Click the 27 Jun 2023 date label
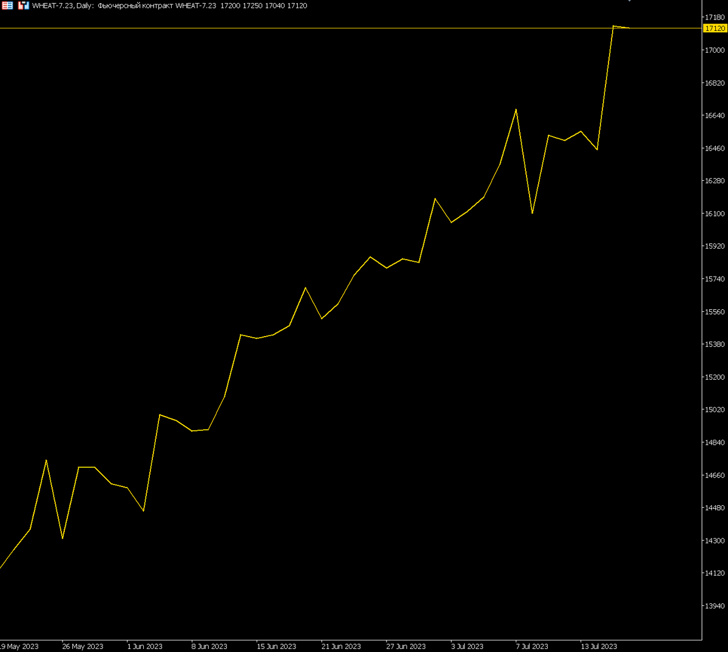Viewport: 728px width, 652px height. [406, 647]
